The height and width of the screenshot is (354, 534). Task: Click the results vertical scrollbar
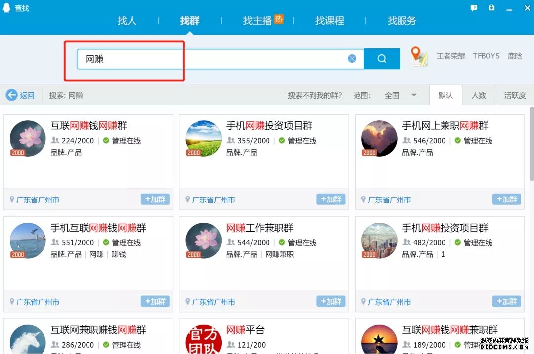pyautogui.click(x=531, y=144)
